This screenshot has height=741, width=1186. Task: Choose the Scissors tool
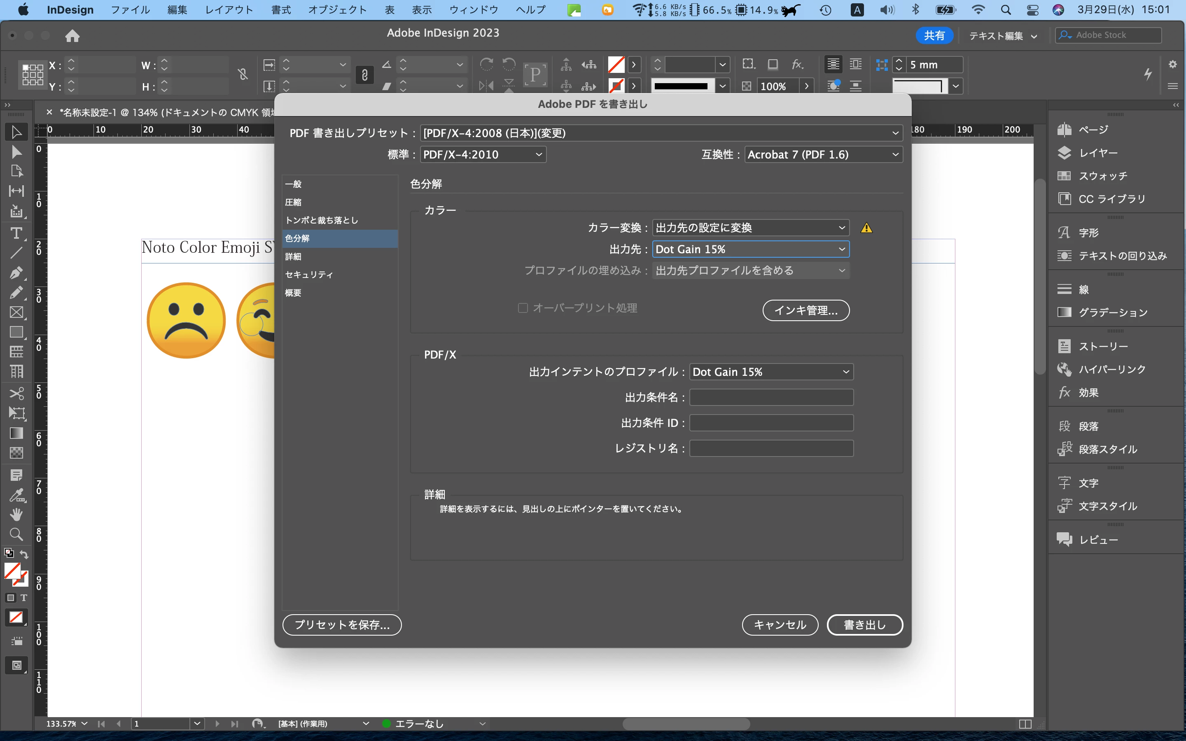click(x=16, y=394)
